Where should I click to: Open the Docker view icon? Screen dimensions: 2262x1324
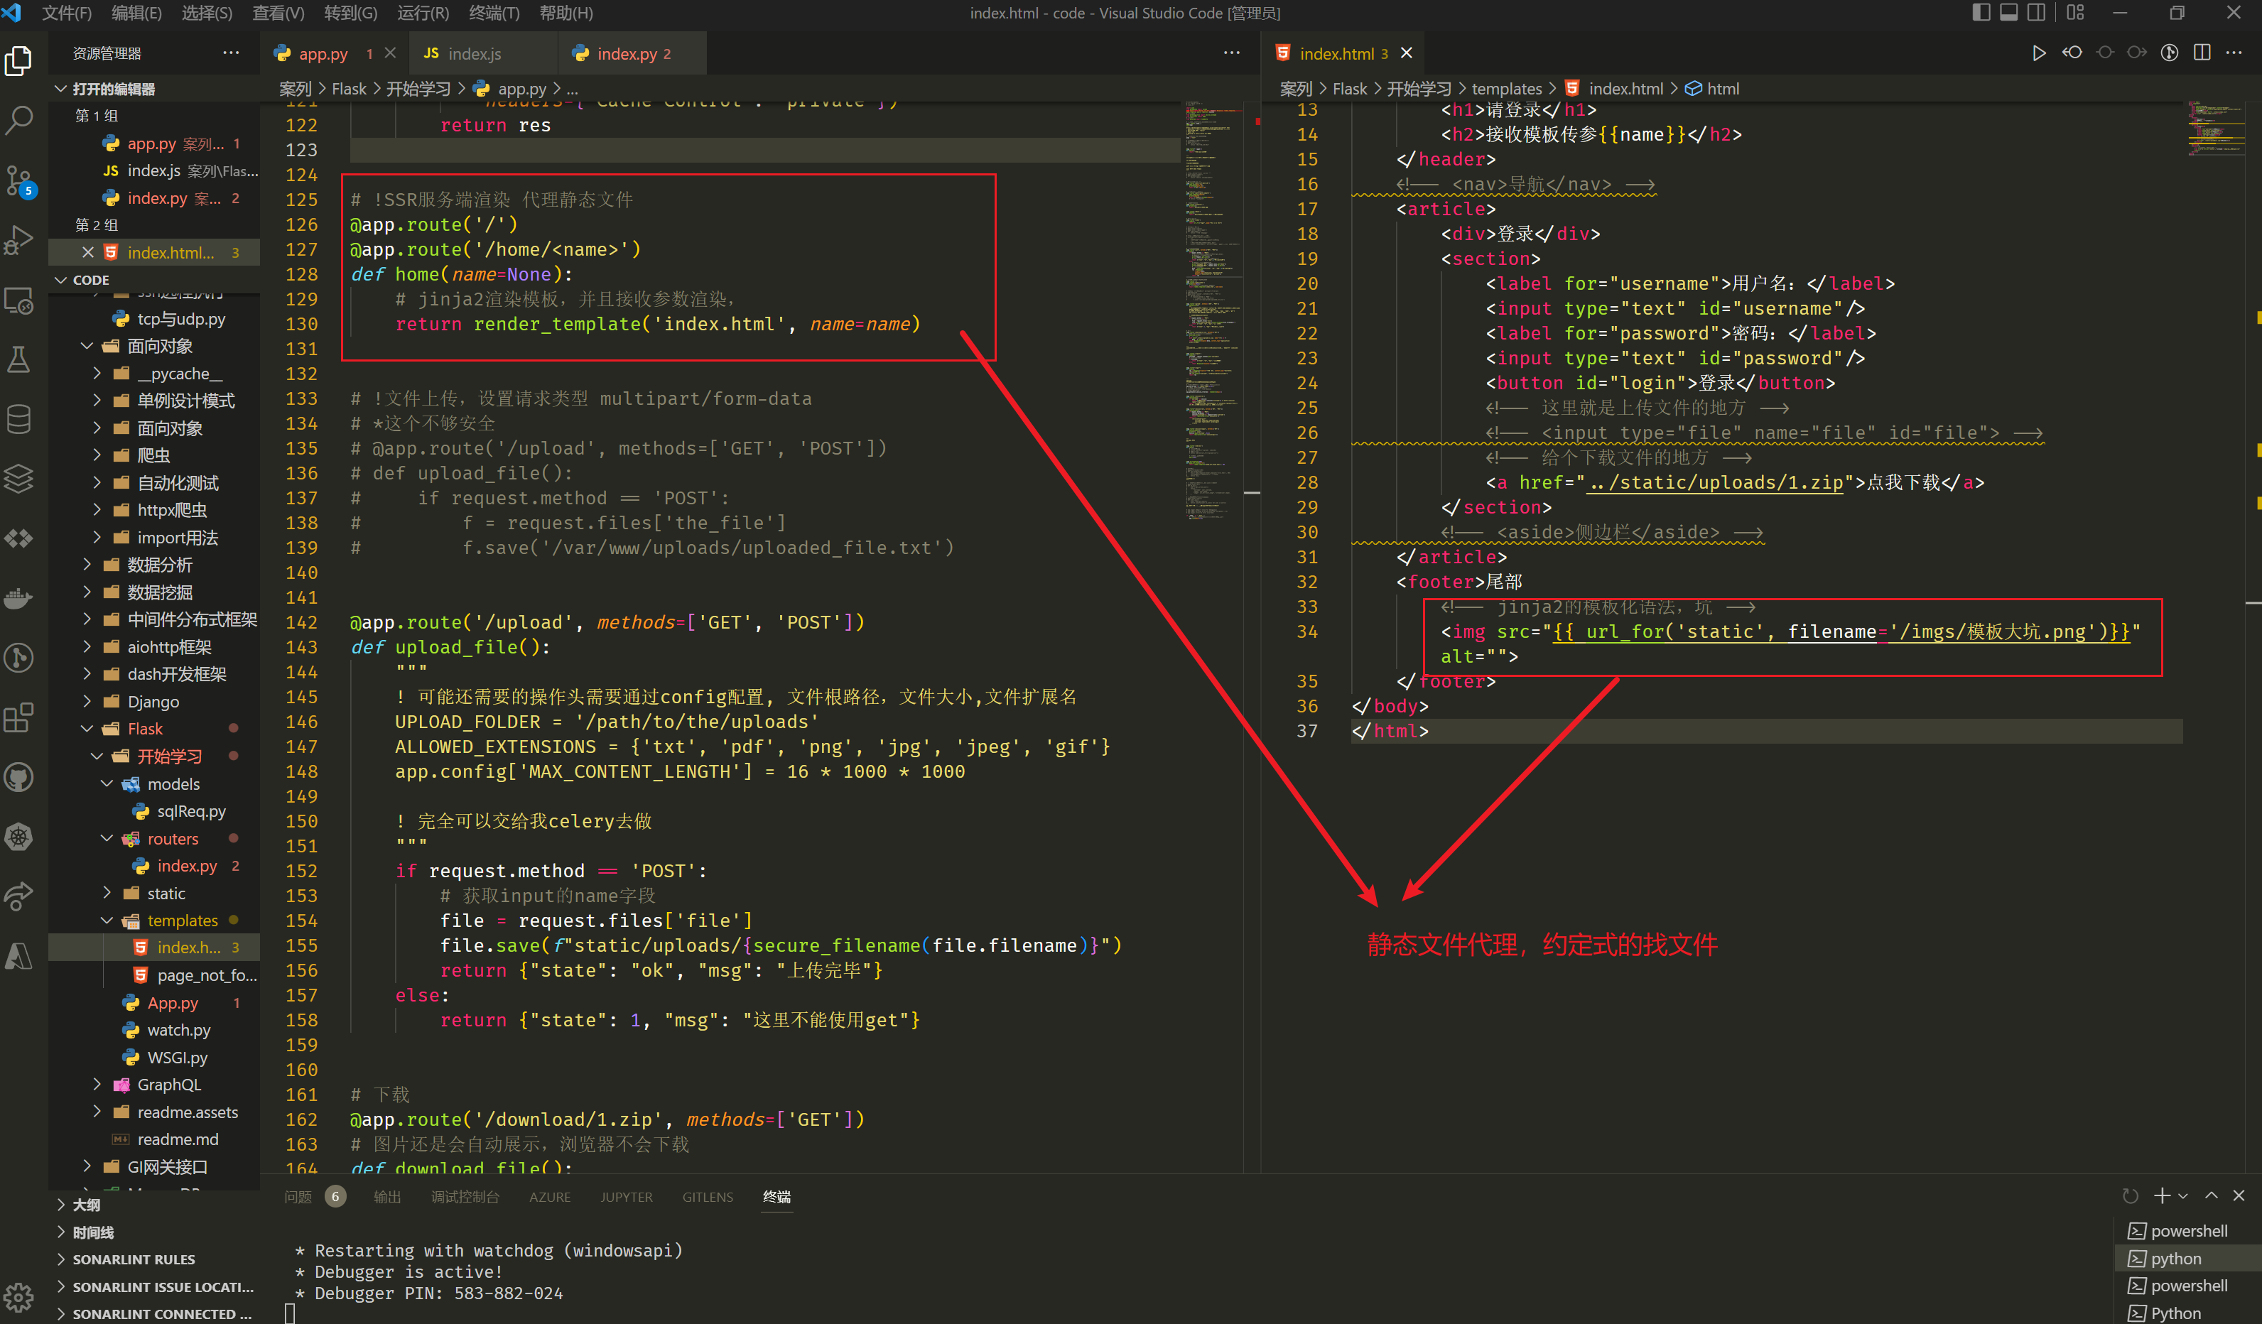coord(20,598)
